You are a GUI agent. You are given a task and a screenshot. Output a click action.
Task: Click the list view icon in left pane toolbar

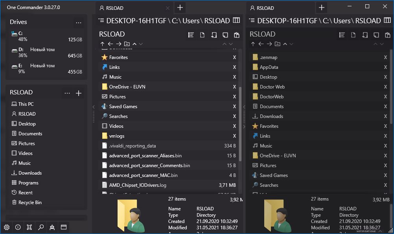pos(191,35)
